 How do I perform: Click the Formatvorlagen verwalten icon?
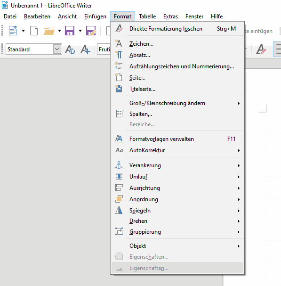tap(119, 139)
